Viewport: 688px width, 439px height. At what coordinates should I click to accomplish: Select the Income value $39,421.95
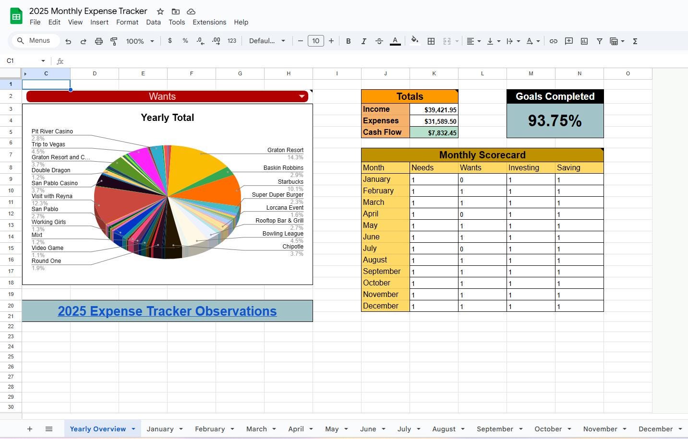point(434,109)
